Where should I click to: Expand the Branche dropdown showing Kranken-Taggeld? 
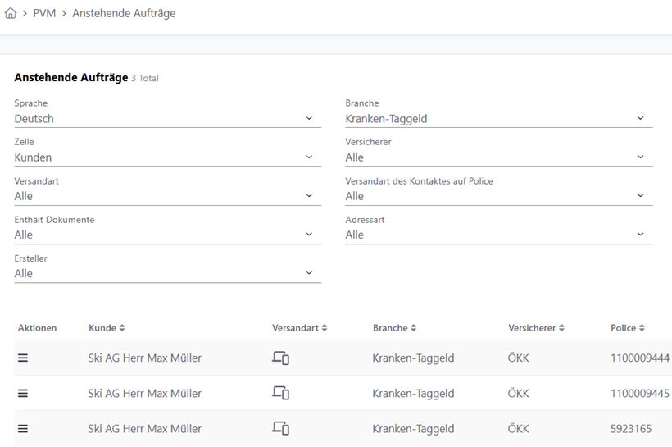(498, 119)
